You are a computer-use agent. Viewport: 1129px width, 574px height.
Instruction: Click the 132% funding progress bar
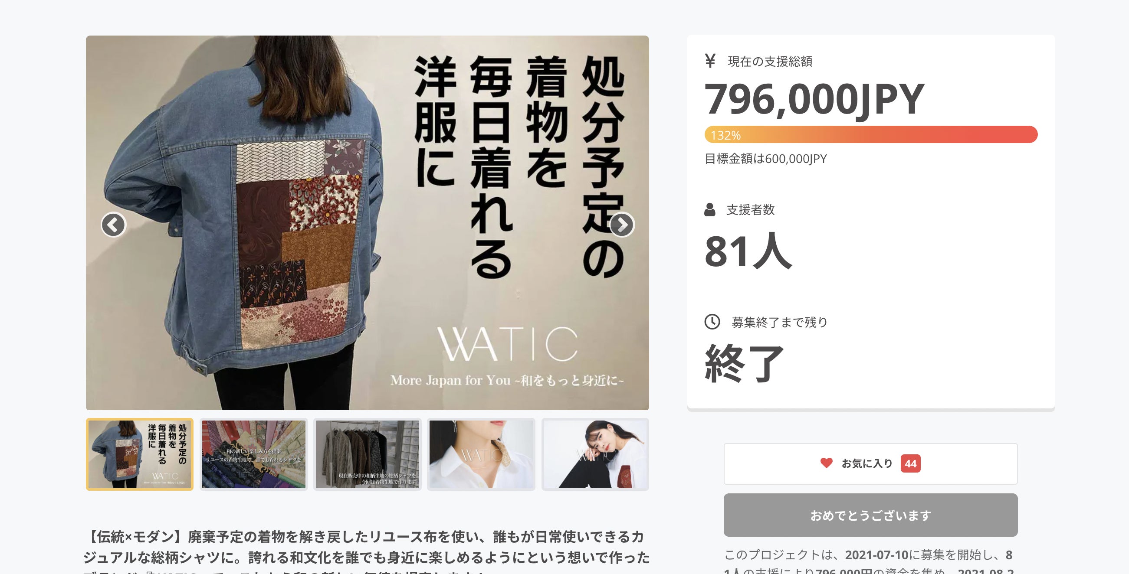tap(871, 134)
